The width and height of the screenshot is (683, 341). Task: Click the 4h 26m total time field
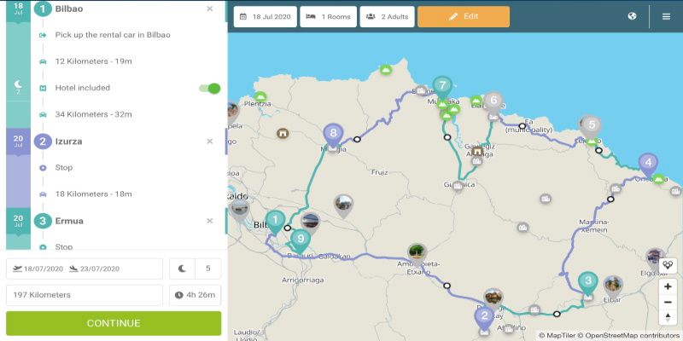[196, 295]
